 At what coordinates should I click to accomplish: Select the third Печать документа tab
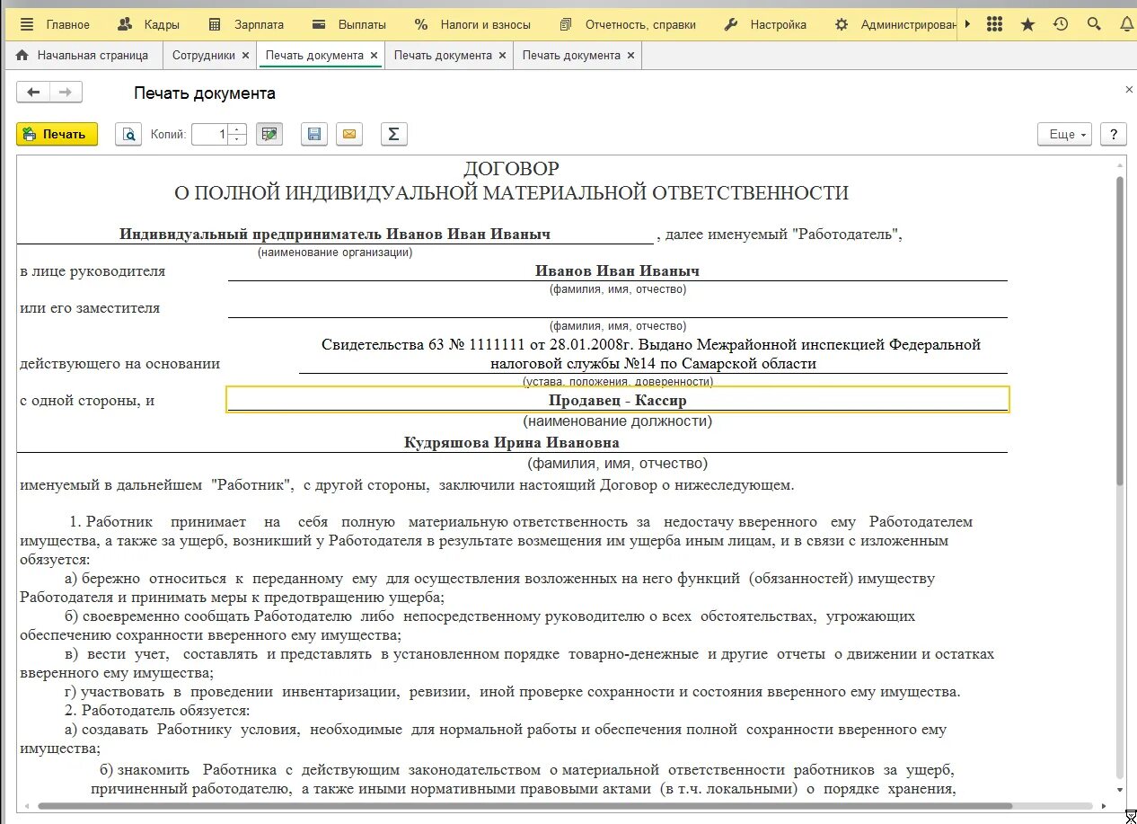coord(571,56)
